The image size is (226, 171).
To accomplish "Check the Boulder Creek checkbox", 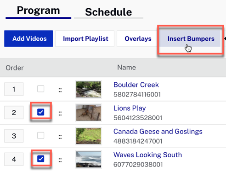I will point(41,89).
